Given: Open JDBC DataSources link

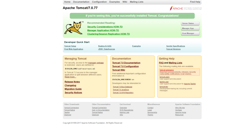Looking at the screenshot, I should (107, 49).
